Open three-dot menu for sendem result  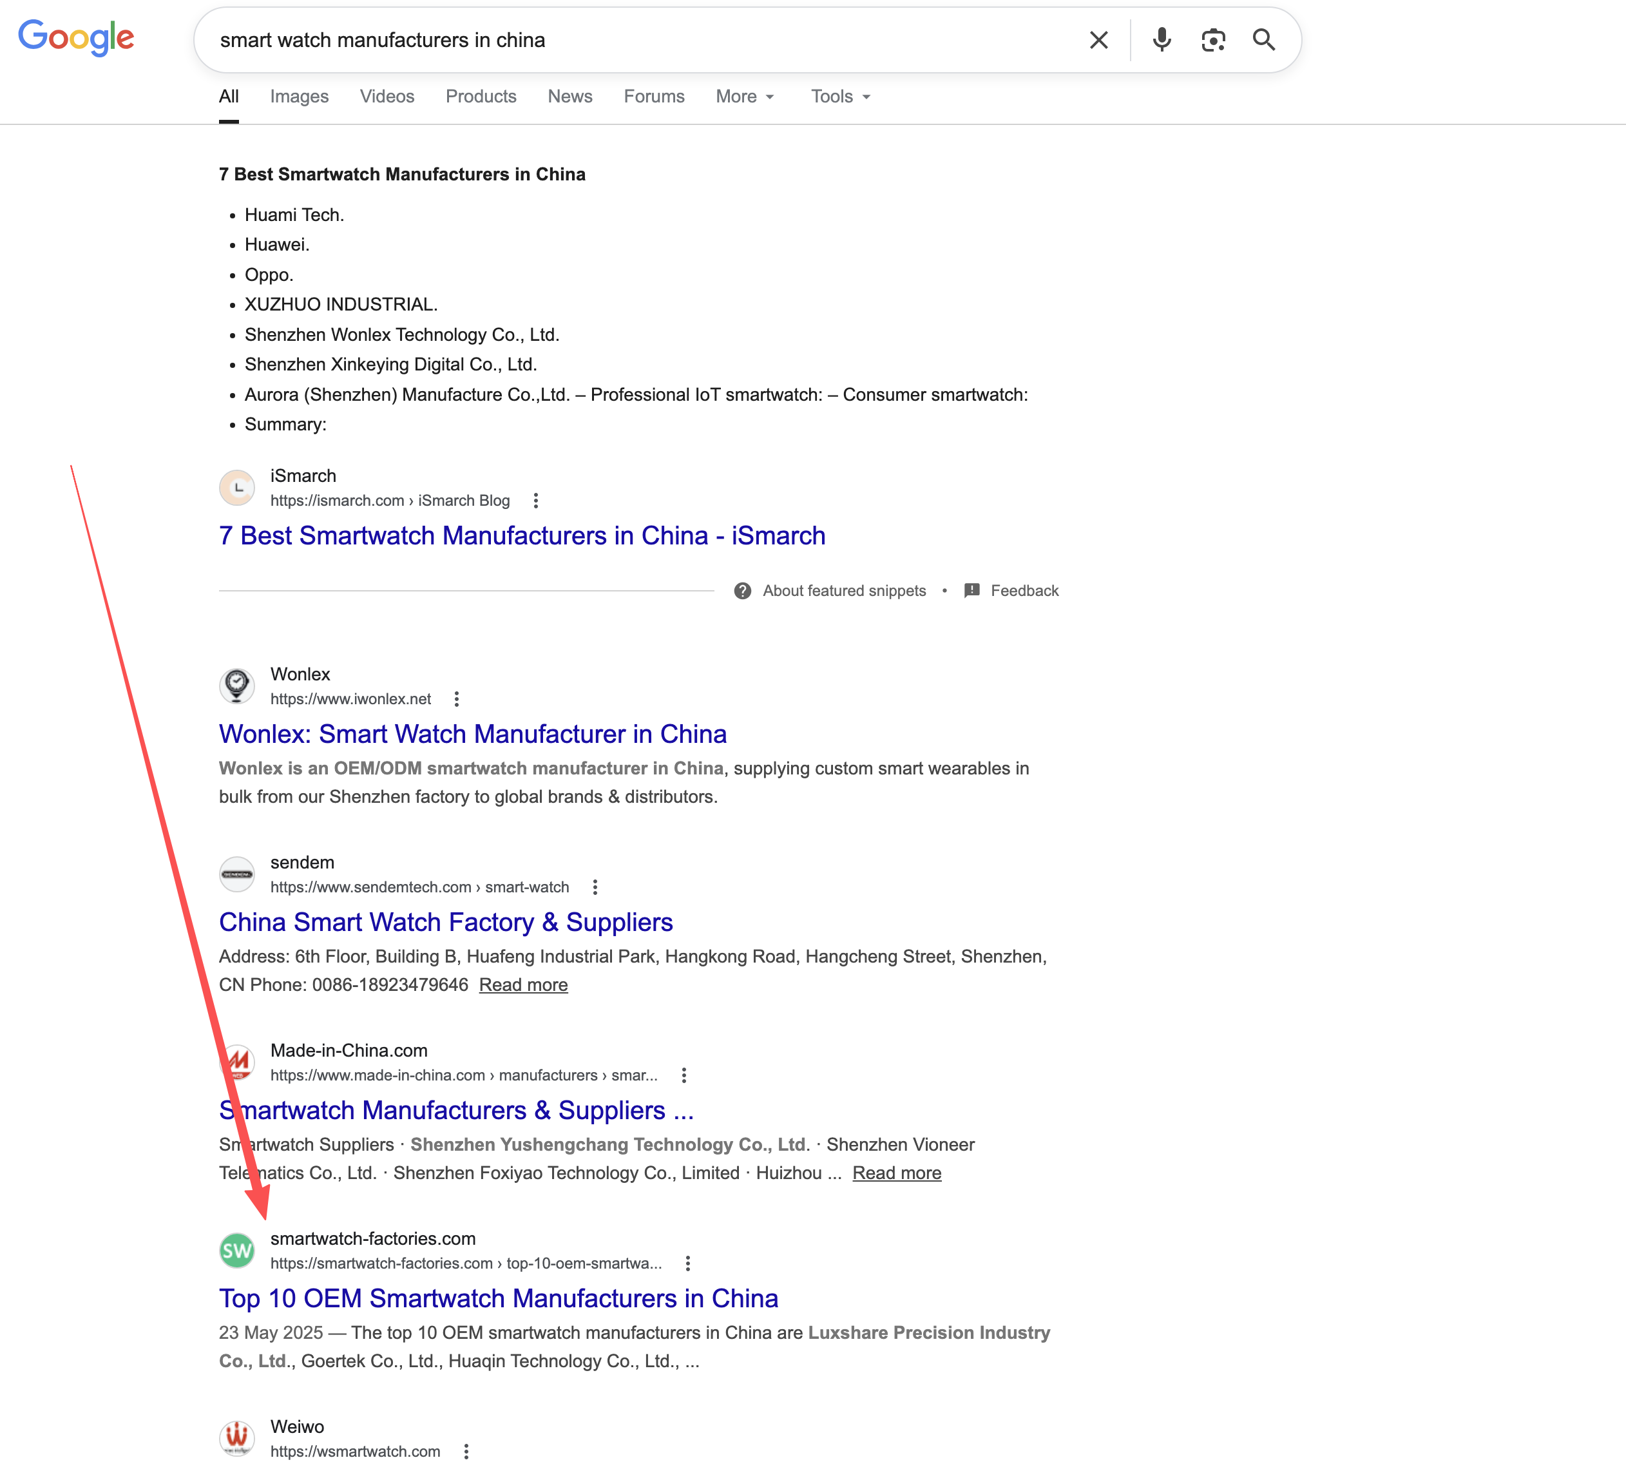point(595,887)
